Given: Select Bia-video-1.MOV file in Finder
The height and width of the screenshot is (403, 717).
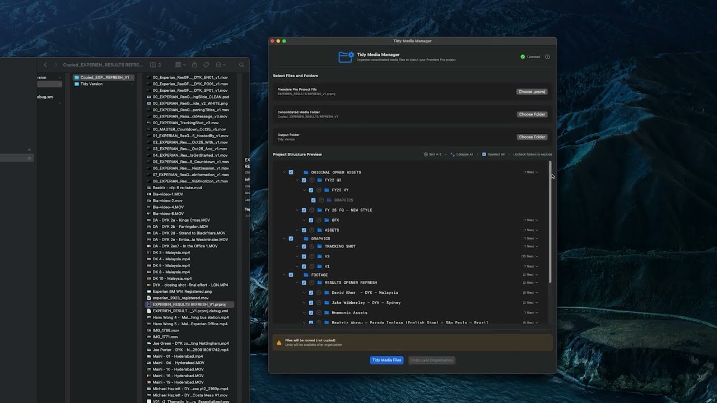Looking at the screenshot, I should pyautogui.click(x=189, y=194).
